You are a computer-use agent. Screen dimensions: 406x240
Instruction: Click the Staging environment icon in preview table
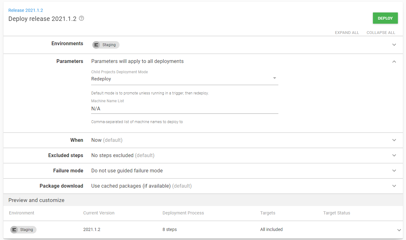[x=14, y=229]
